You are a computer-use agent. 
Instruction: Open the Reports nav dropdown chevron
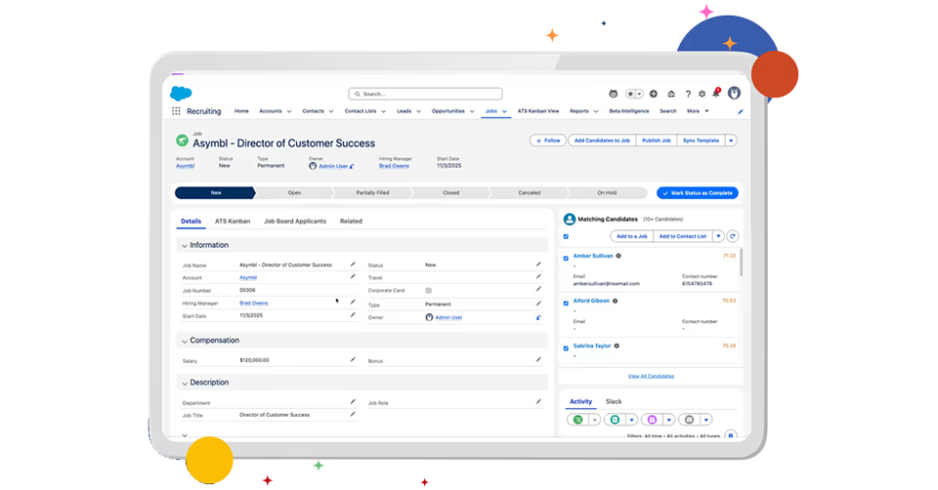tap(596, 111)
